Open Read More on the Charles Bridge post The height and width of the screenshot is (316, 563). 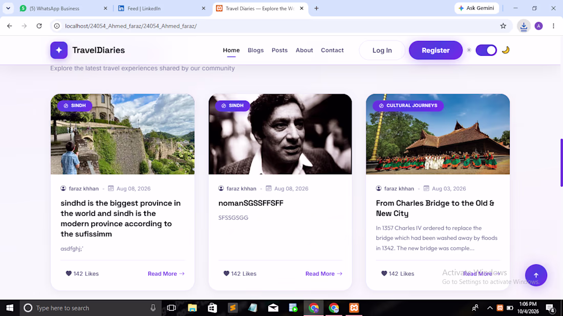[x=482, y=274]
